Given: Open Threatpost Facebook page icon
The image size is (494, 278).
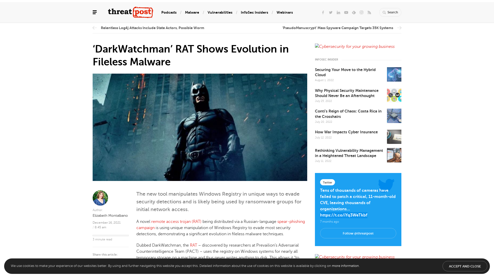Looking at the screenshot, I should click(323, 12).
